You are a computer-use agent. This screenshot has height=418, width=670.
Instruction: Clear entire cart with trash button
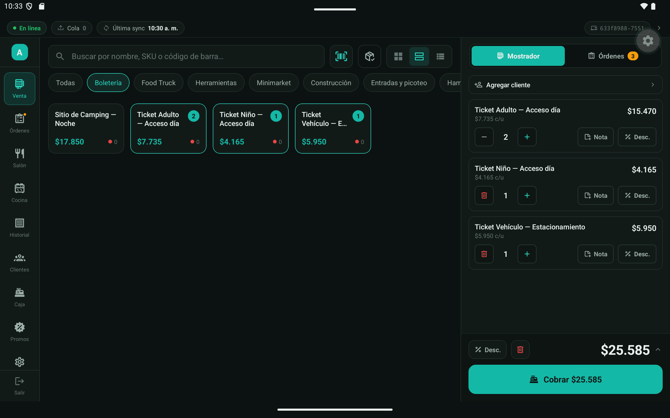pyautogui.click(x=520, y=350)
